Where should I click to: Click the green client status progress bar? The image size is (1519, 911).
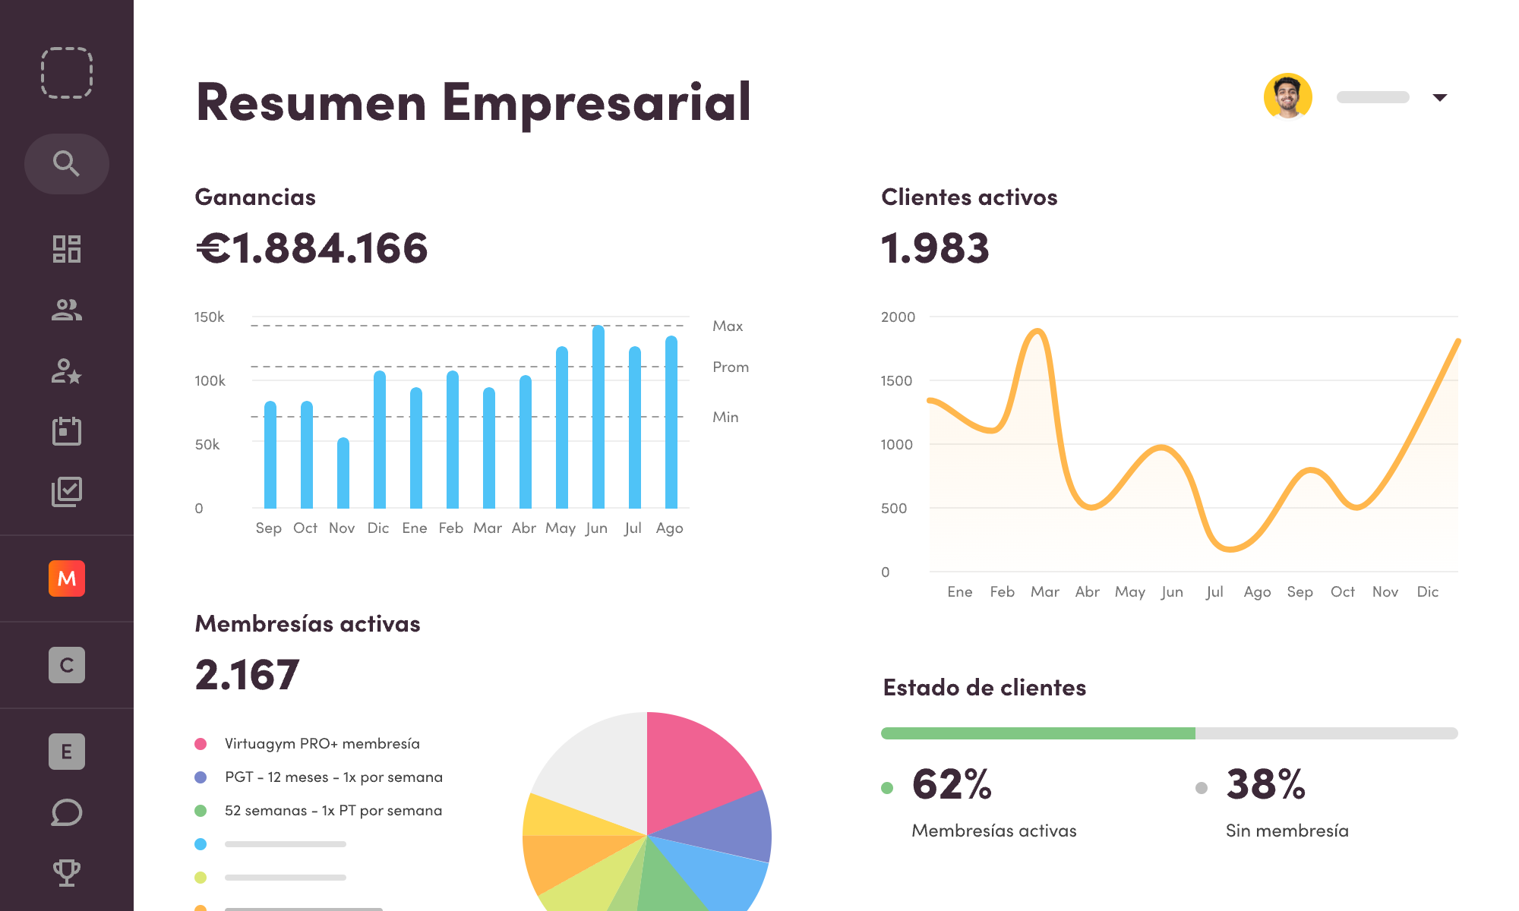[x=1037, y=733]
